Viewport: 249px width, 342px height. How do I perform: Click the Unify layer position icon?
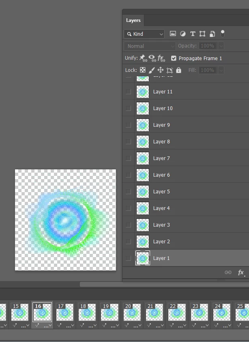point(143,58)
